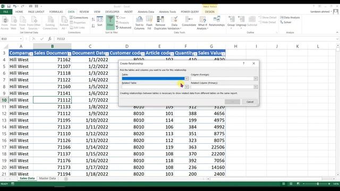Click cell with Sales Value 22506
Image resolution: width=340 pixels, height=191 pixels.
point(211,147)
